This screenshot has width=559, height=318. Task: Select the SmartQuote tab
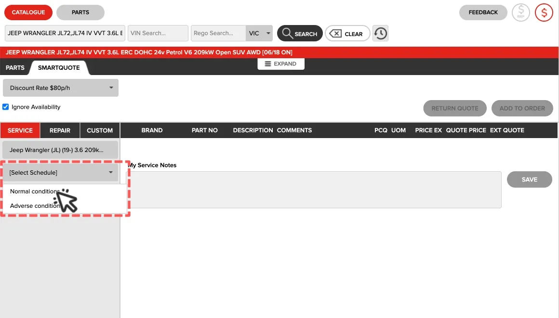pyautogui.click(x=59, y=68)
